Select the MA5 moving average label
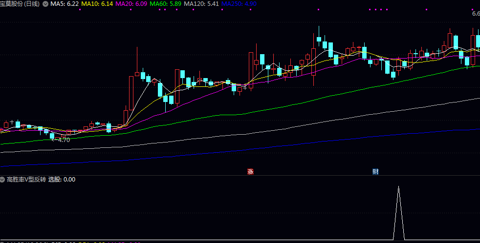480x243 pixels. point(65,4)
